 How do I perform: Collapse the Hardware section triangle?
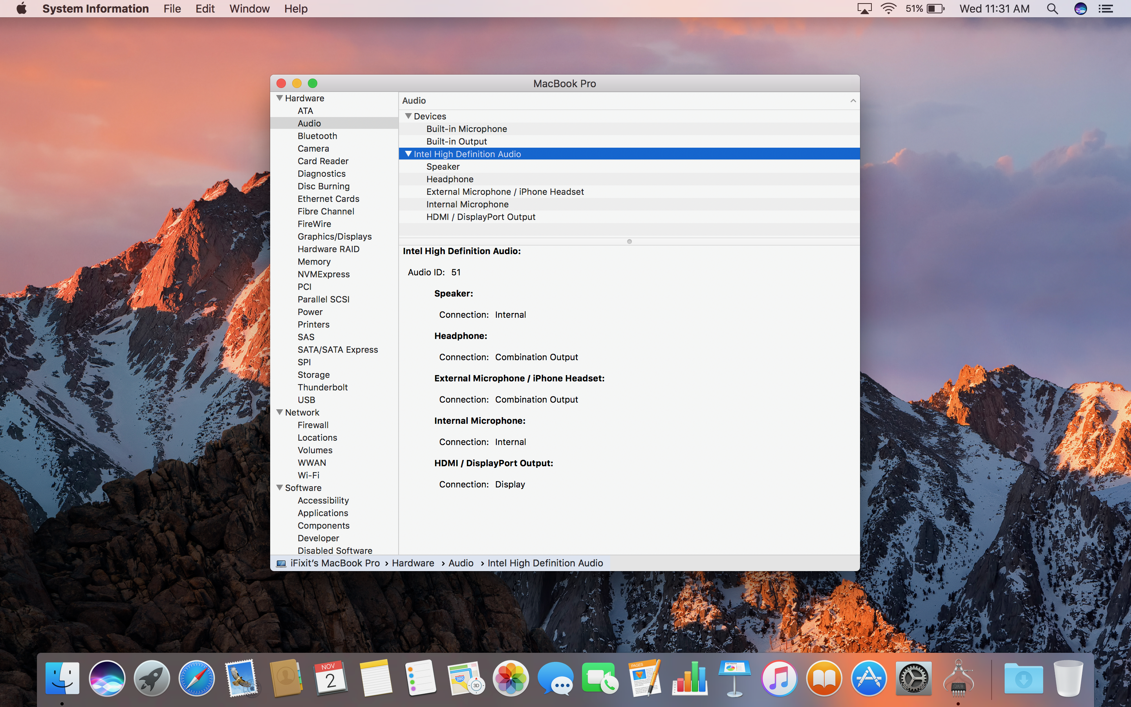click(x=280, y=98)
